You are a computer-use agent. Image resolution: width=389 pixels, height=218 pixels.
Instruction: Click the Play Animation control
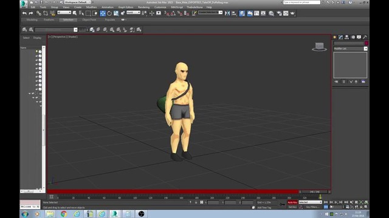click(336, 202)
